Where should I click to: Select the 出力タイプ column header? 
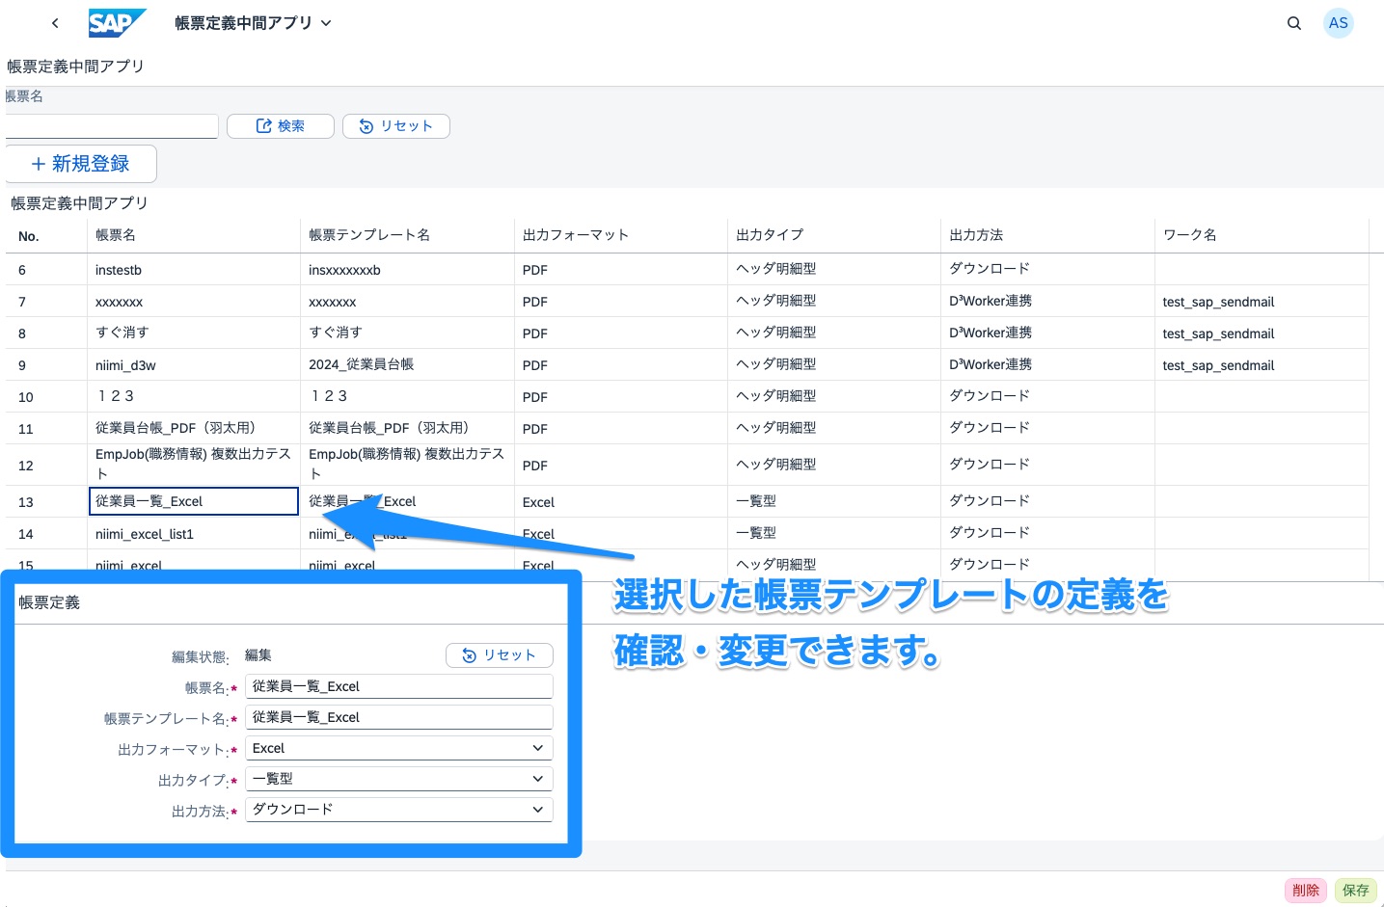tap(834, 235)
